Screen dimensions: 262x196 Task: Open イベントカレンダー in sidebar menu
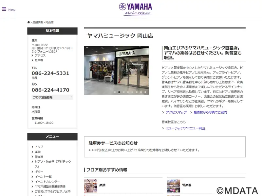click(x=47, y=182)
